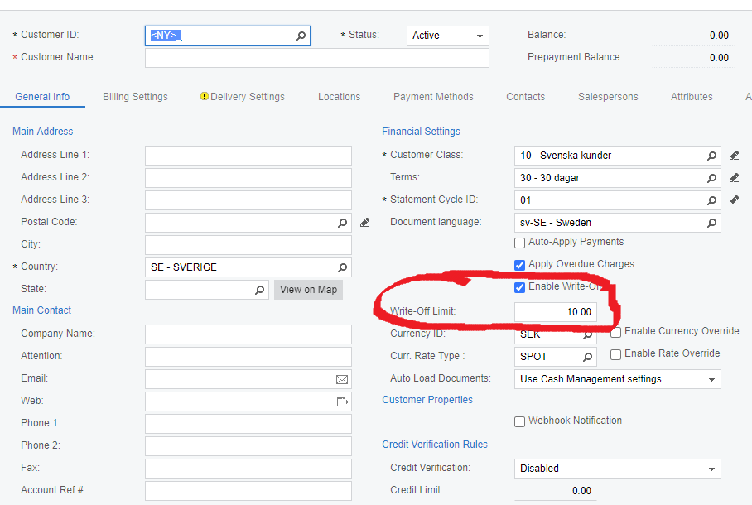Click the Document language search icon
This screenshot has width=752, height=505.
point(711,223)
